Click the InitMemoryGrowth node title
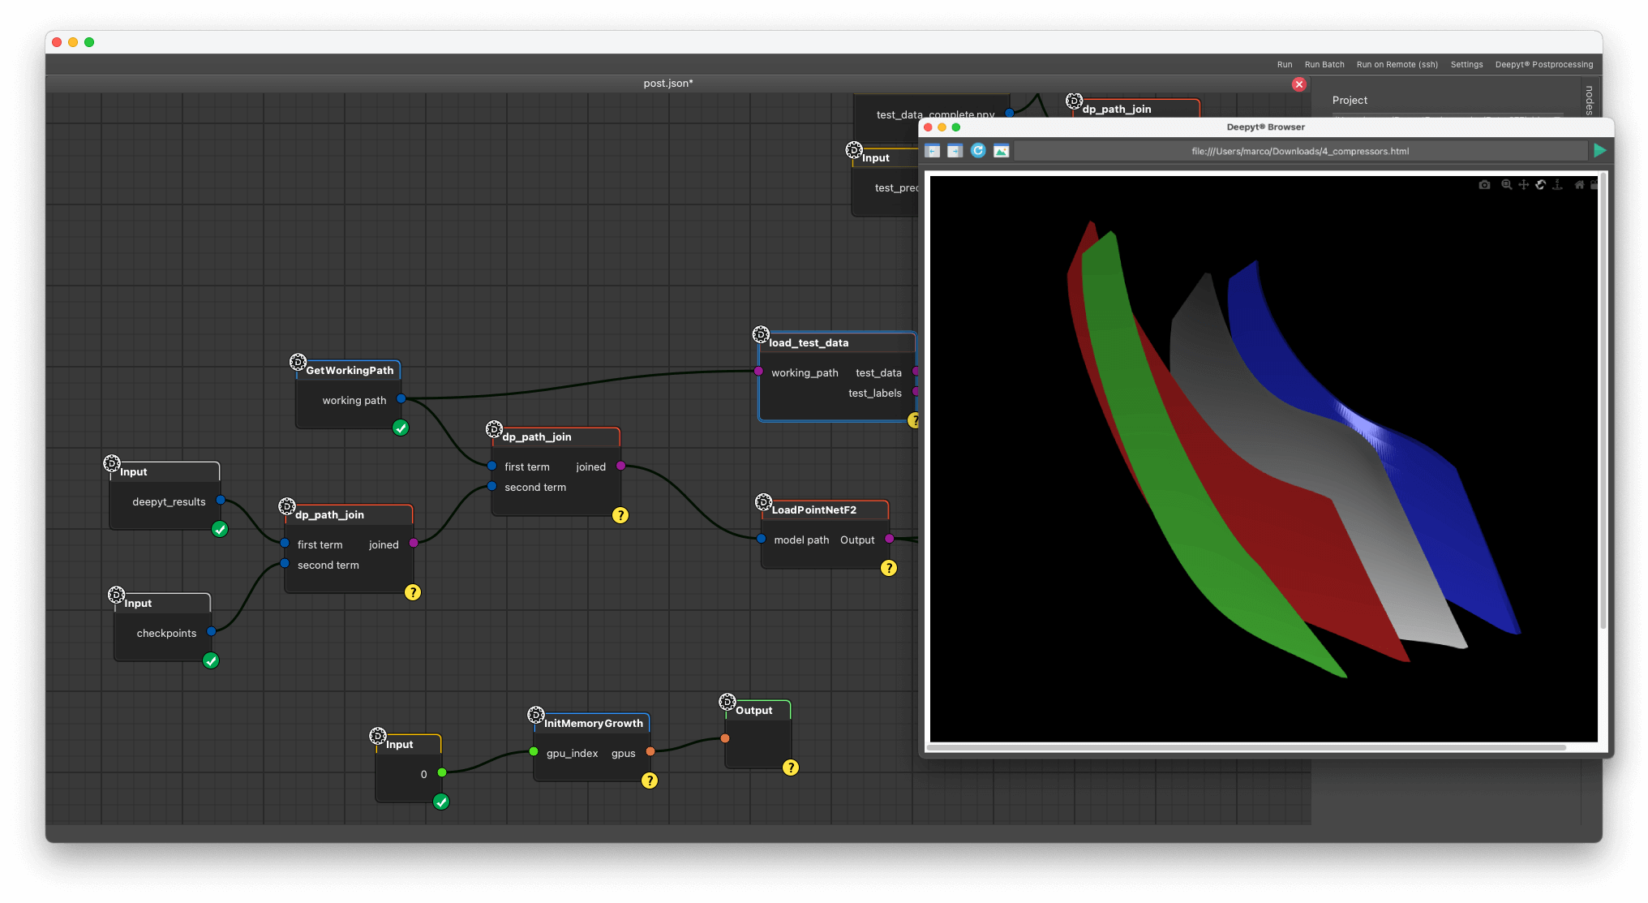Viewport: 1648px width, 903px height. pyautogui.click(x=593, y=724)
